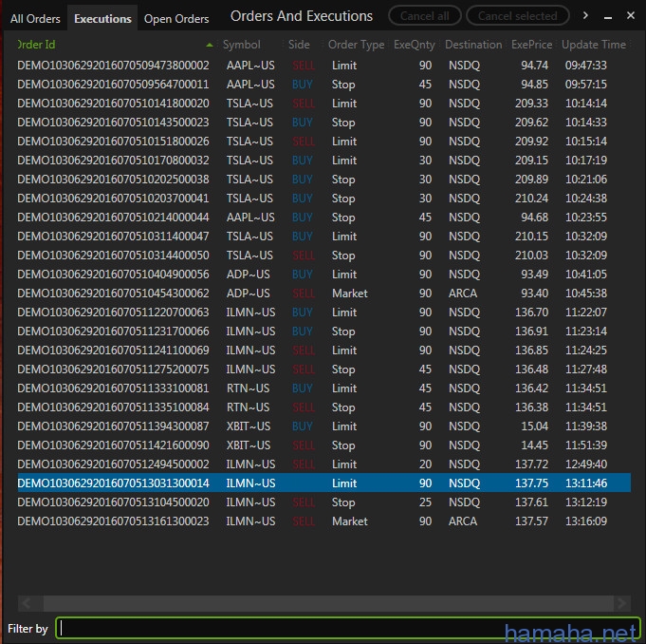The height and width of the screenshot is (644, 646).
Task: Select order DEMO10306292016070513104500020
Action: (x=323, y=502)
